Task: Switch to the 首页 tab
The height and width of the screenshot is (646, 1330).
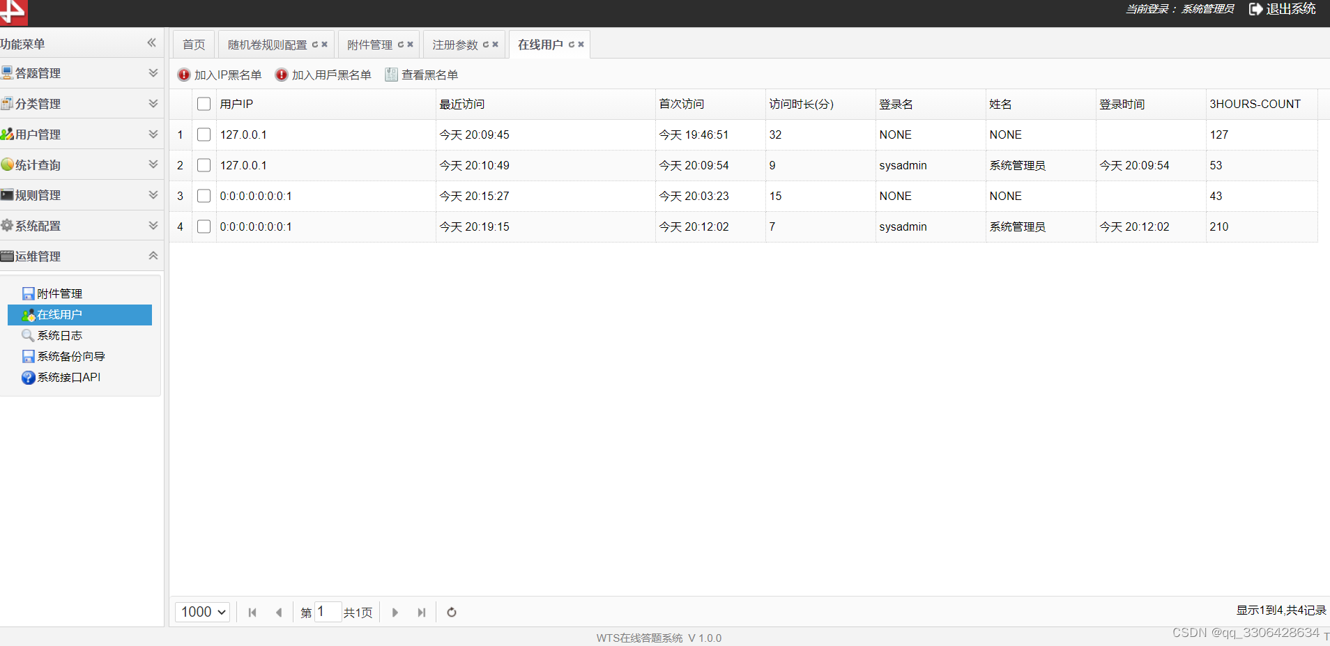Action: click(194, 45)
